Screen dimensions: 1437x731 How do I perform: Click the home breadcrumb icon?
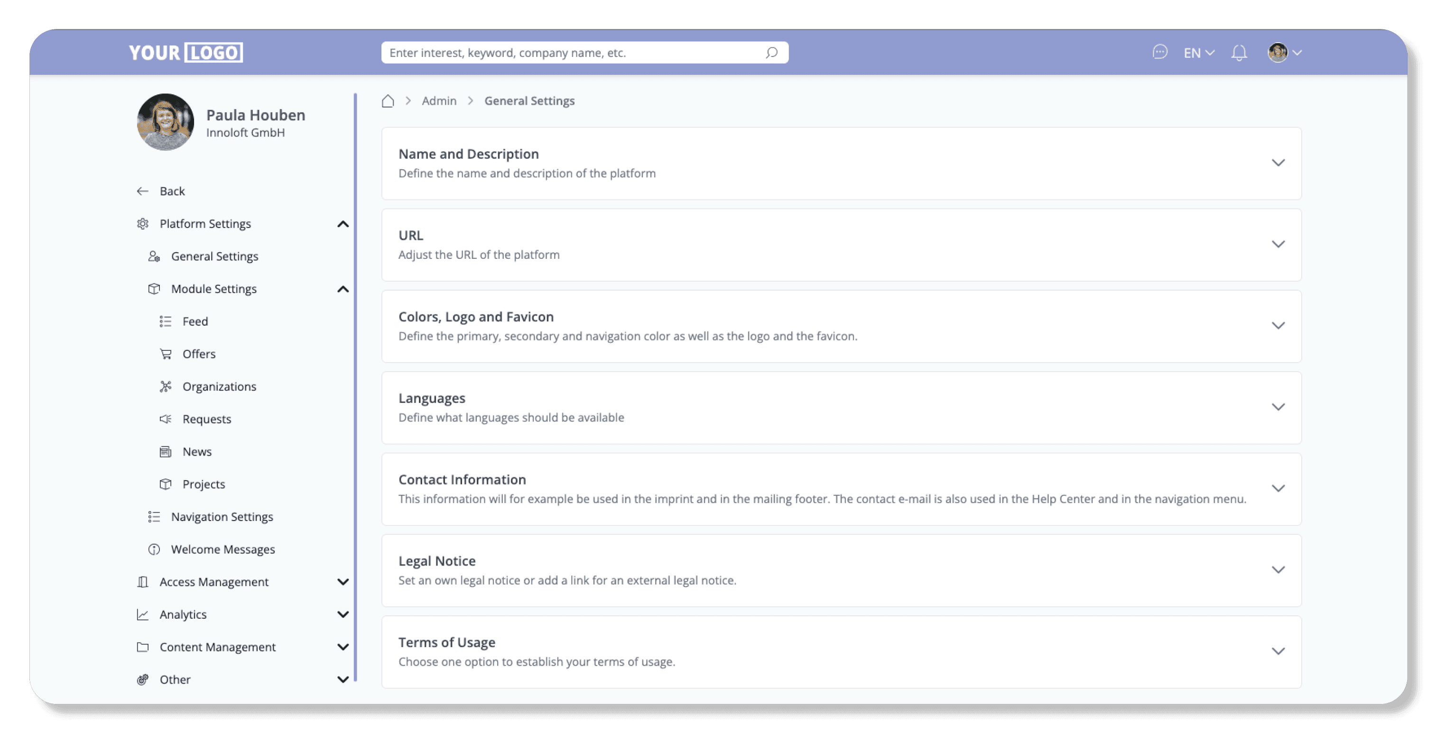click(388, 101)
